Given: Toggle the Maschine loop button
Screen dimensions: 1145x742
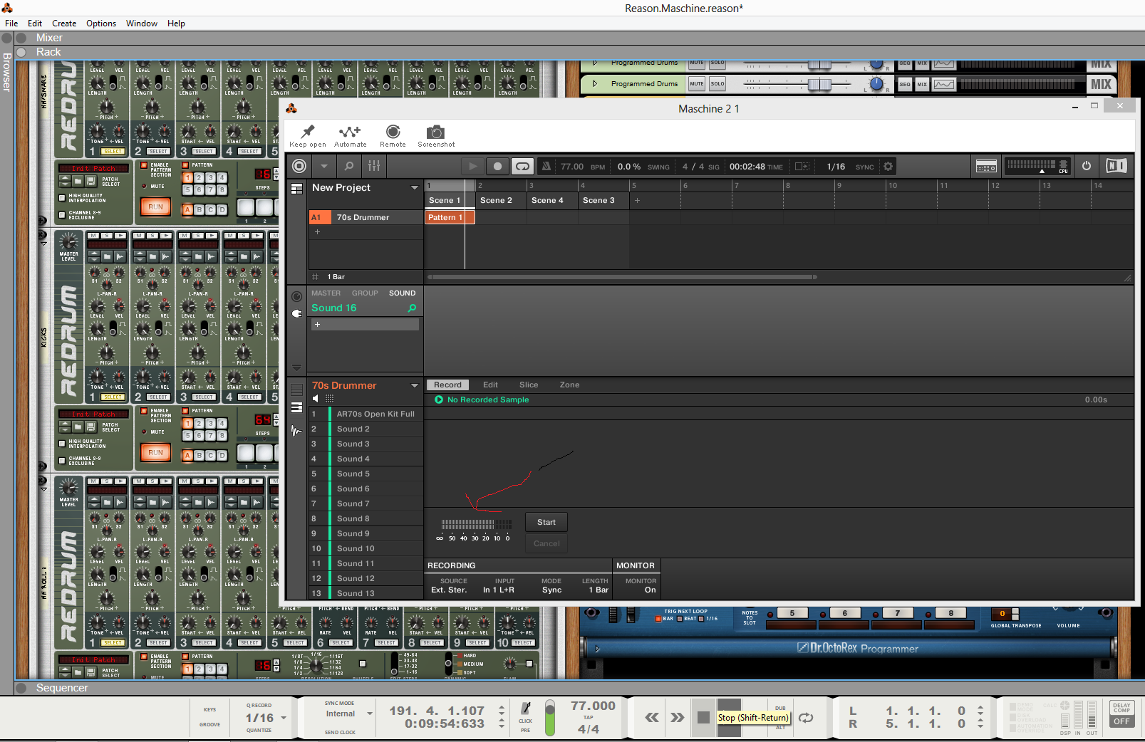Looking at the screenshot, I should 522,167.
